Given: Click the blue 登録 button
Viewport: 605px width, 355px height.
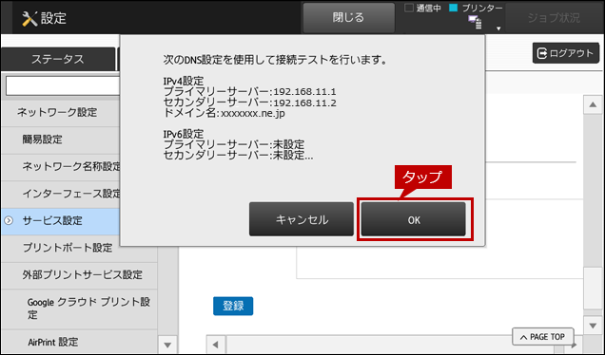Looking at the screenshot, I should pyautogui.click(x=233, y=306).
